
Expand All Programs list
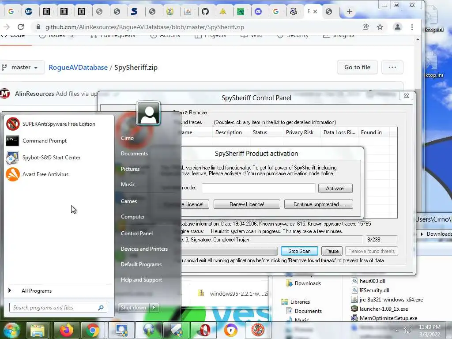[x=37, y=291]
